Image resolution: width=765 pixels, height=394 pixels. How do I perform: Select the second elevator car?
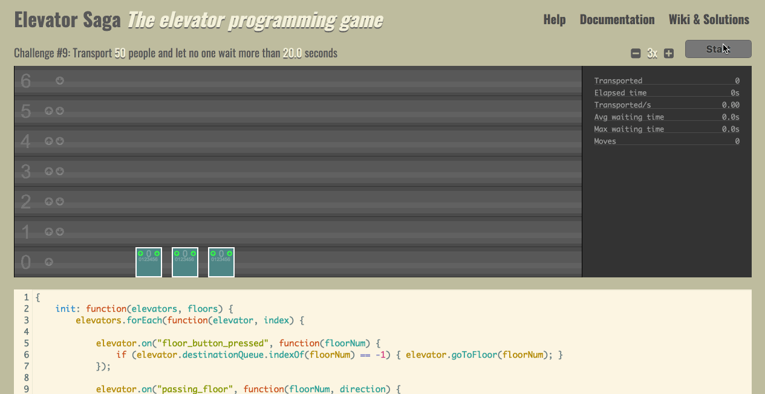click(185, 262)
